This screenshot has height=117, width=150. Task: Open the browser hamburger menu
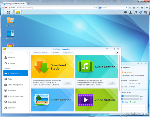tap(147, 8)
